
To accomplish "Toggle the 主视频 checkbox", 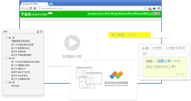I will (112, 14).
